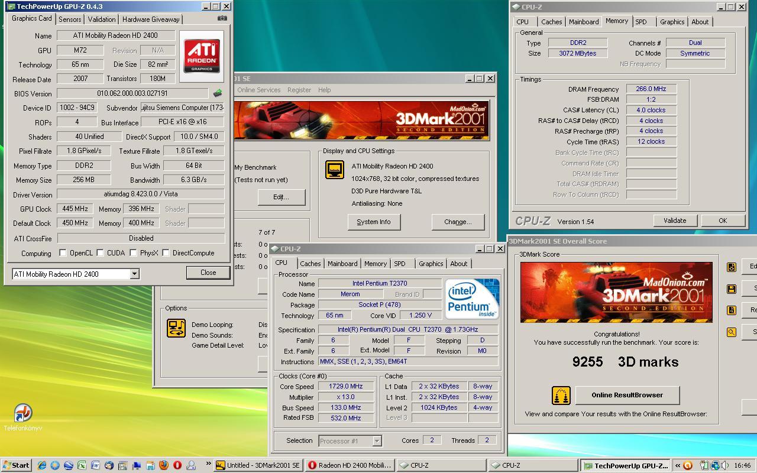Open Telefonkönyv desktop shortcut

coord(22,417)
